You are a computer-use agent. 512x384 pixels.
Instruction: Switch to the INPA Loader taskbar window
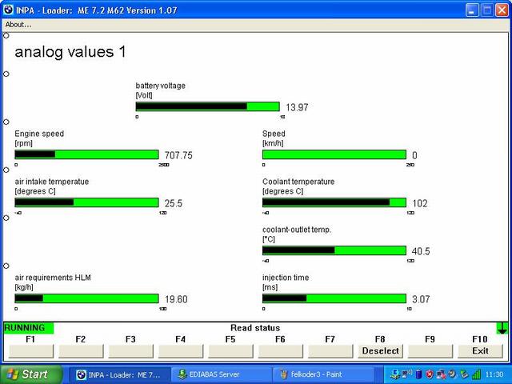pos(119,374)
